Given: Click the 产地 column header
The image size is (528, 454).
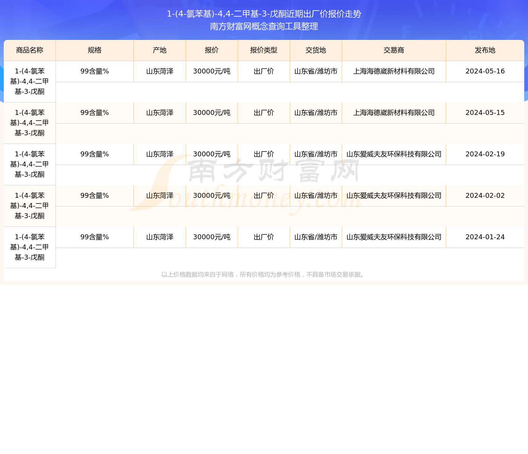Looking at the screenshot, I should tap(160, 50).
